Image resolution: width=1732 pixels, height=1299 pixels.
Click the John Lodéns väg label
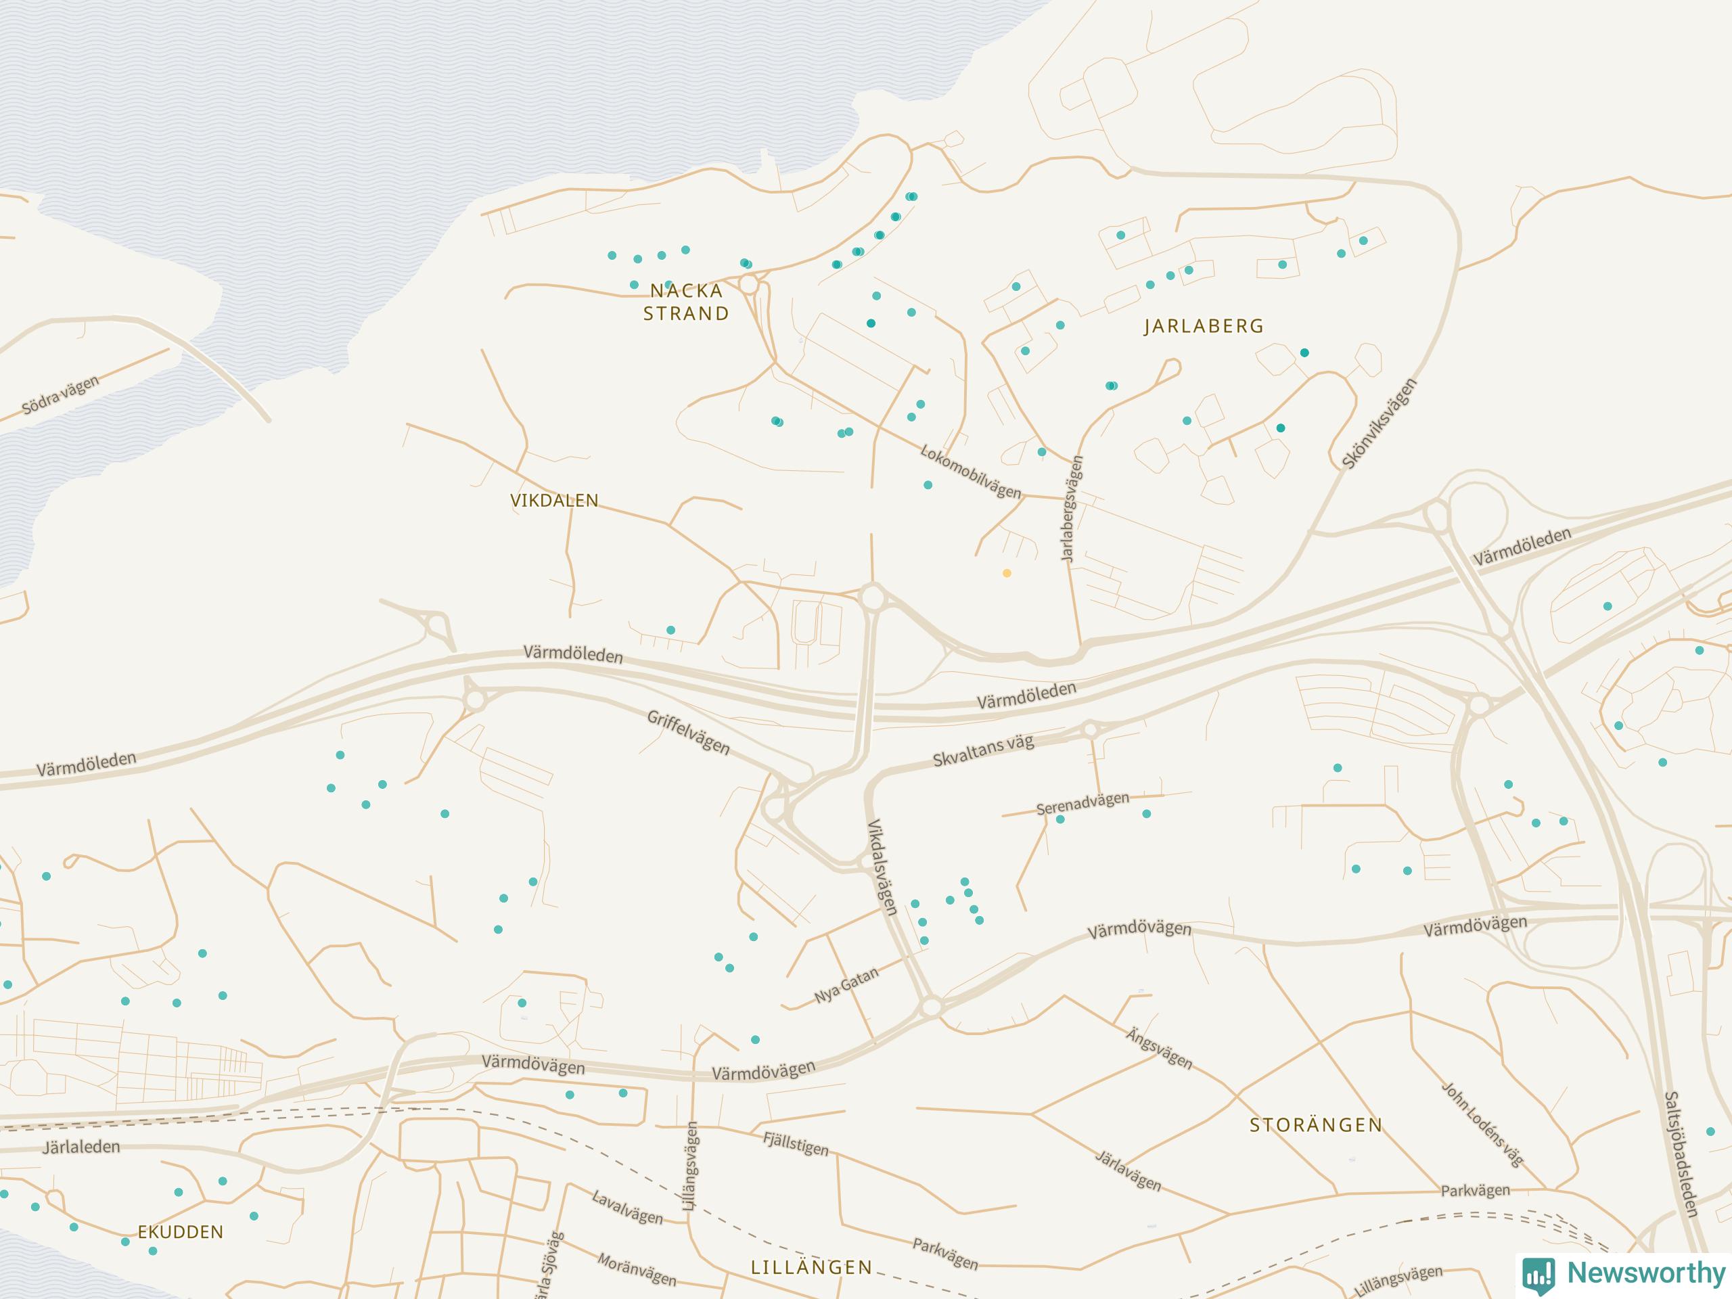coord(1483,1124)
